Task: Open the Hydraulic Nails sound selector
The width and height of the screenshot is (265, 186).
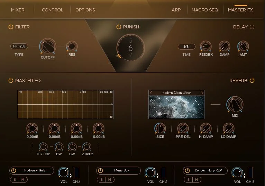Action: (x=35, y=170)
